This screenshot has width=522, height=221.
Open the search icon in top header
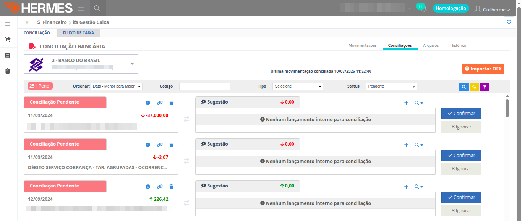point(97,8)
